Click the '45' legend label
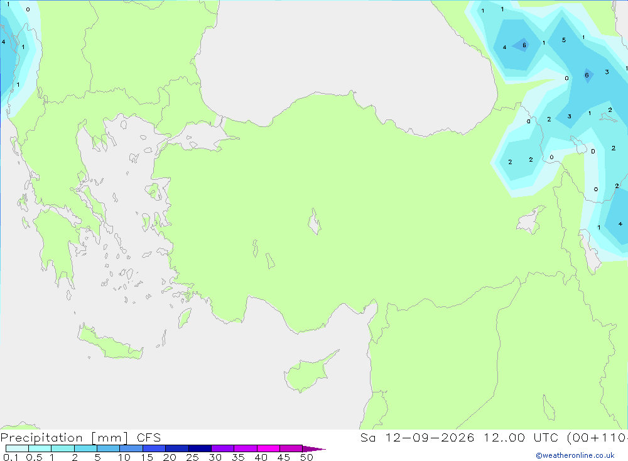The image size is (628, 461). coord(284,457)
